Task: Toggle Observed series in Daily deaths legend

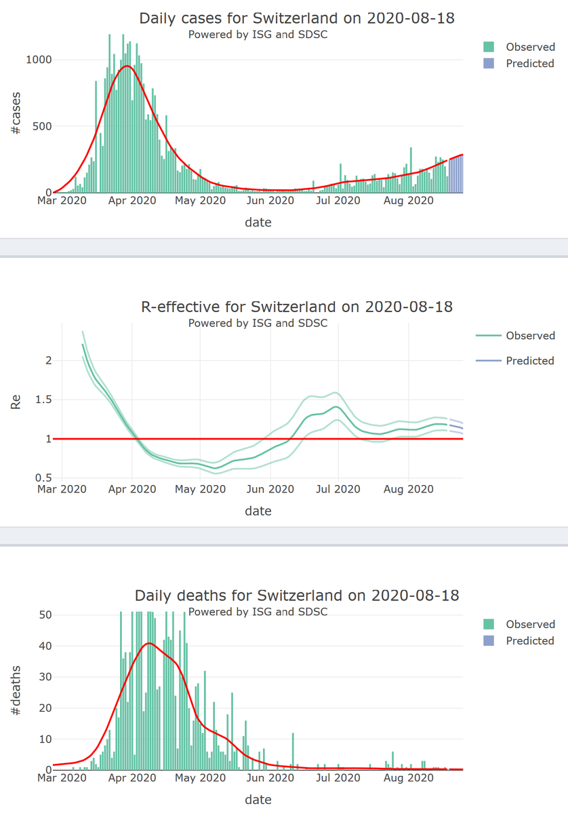Action: click(519, 624)
